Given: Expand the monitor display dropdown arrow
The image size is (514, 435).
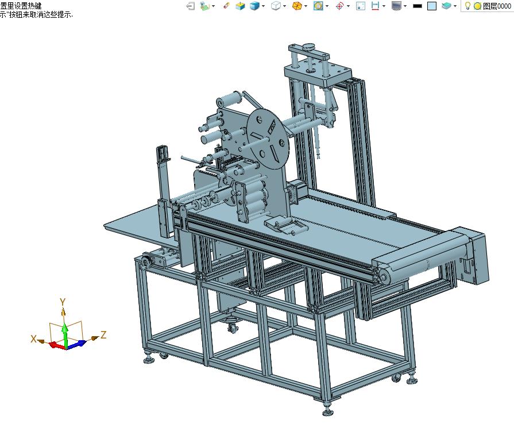Looking at the screenshot, I should pyautogui.click(x=405, y=6).
